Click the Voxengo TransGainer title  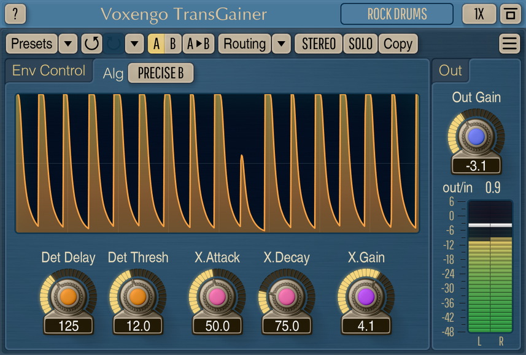[x=184, y=15]
